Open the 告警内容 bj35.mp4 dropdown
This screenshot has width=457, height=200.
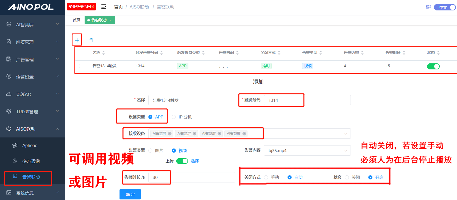(307, 151)
